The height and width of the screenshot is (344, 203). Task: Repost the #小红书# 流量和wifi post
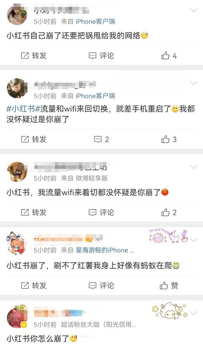point(34,139)
